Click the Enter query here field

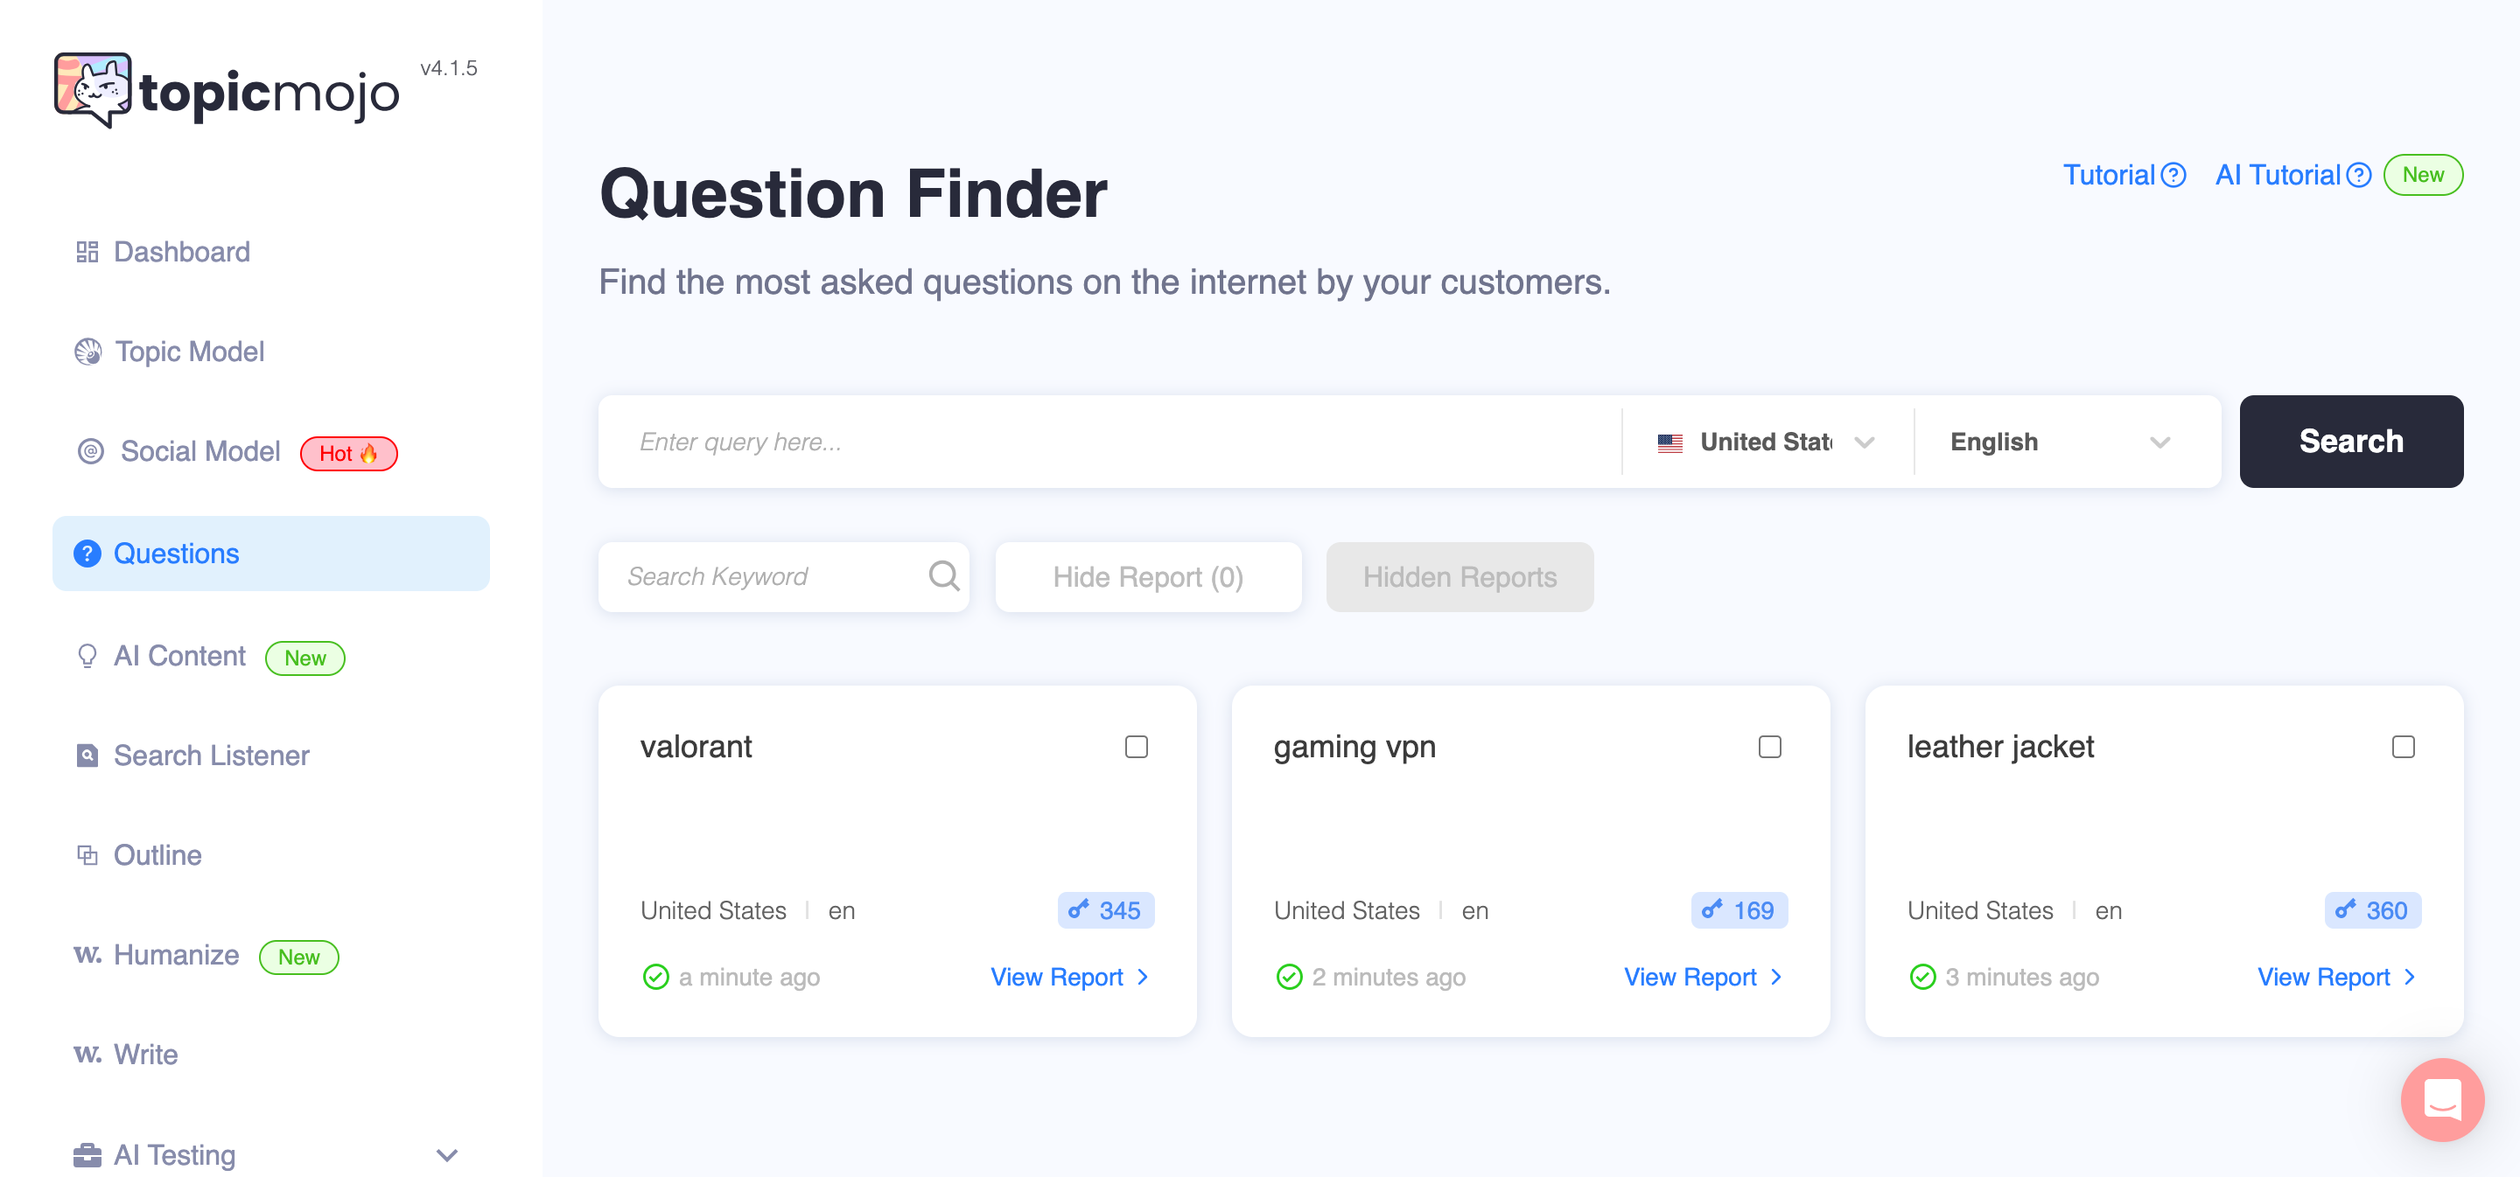pos(1109,442)
